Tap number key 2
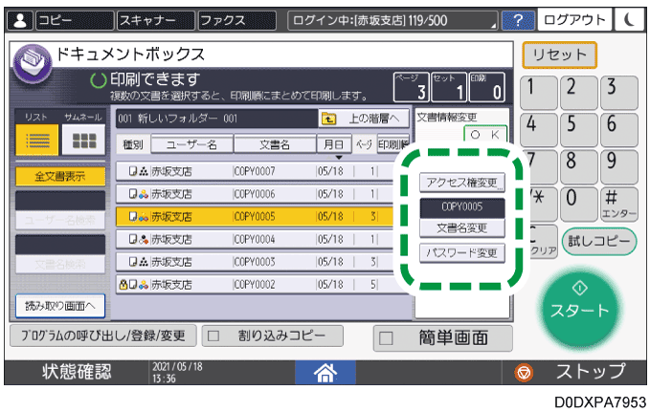The image size is (650, 412). coord(579,93)
